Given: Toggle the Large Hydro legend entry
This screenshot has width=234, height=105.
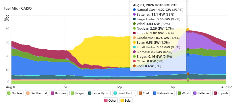Looking at the screenshot, I should tap(99, 93).
